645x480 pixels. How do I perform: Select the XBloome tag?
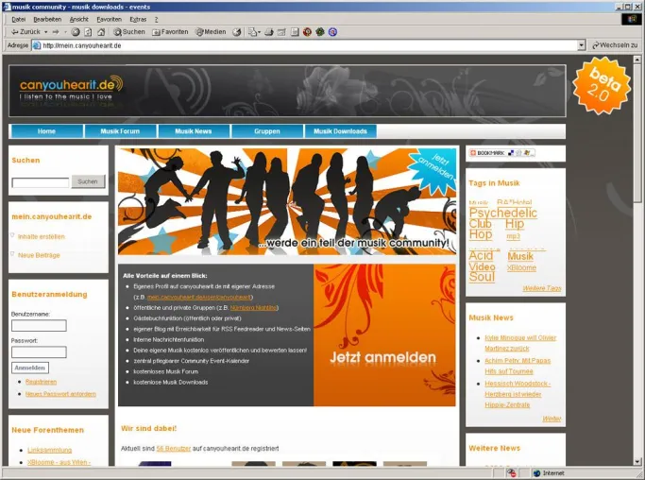[521, 268]
